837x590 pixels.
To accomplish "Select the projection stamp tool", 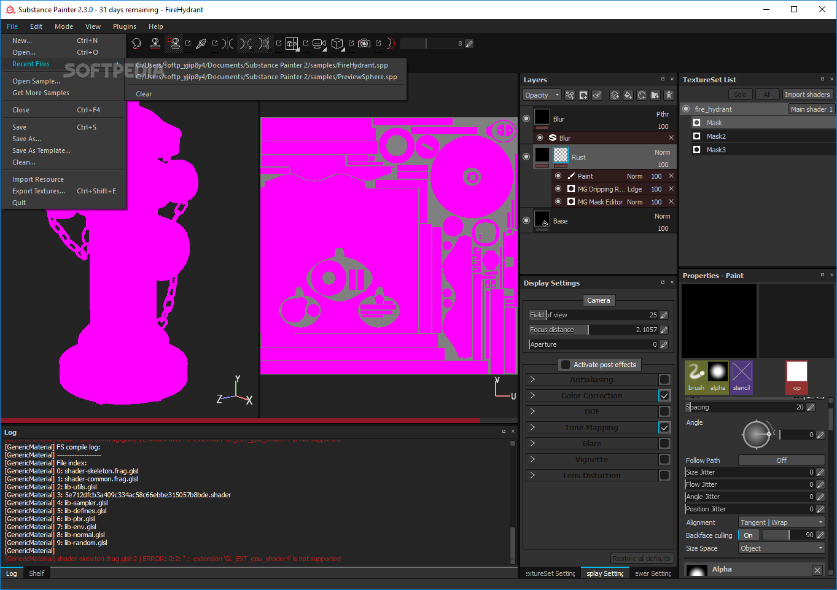I will (155, 43).
